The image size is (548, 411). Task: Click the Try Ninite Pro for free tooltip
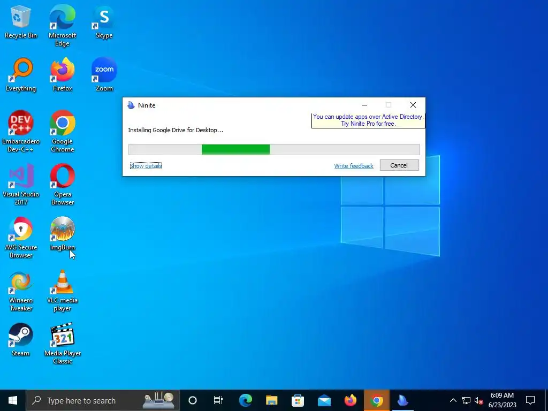(368, 120)
